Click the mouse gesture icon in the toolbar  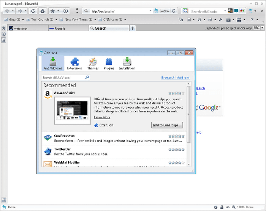(181, 20)
